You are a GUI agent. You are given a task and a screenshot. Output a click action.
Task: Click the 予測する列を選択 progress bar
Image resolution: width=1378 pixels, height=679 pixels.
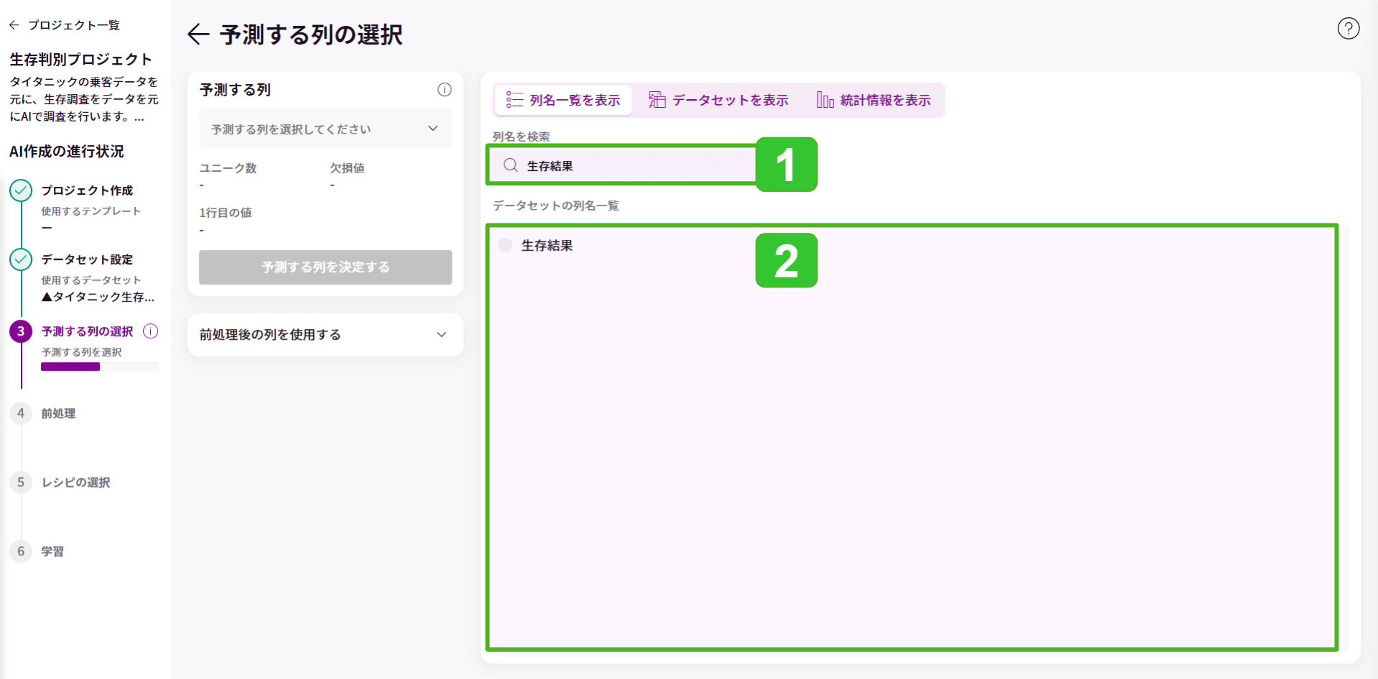pos(100,367)
